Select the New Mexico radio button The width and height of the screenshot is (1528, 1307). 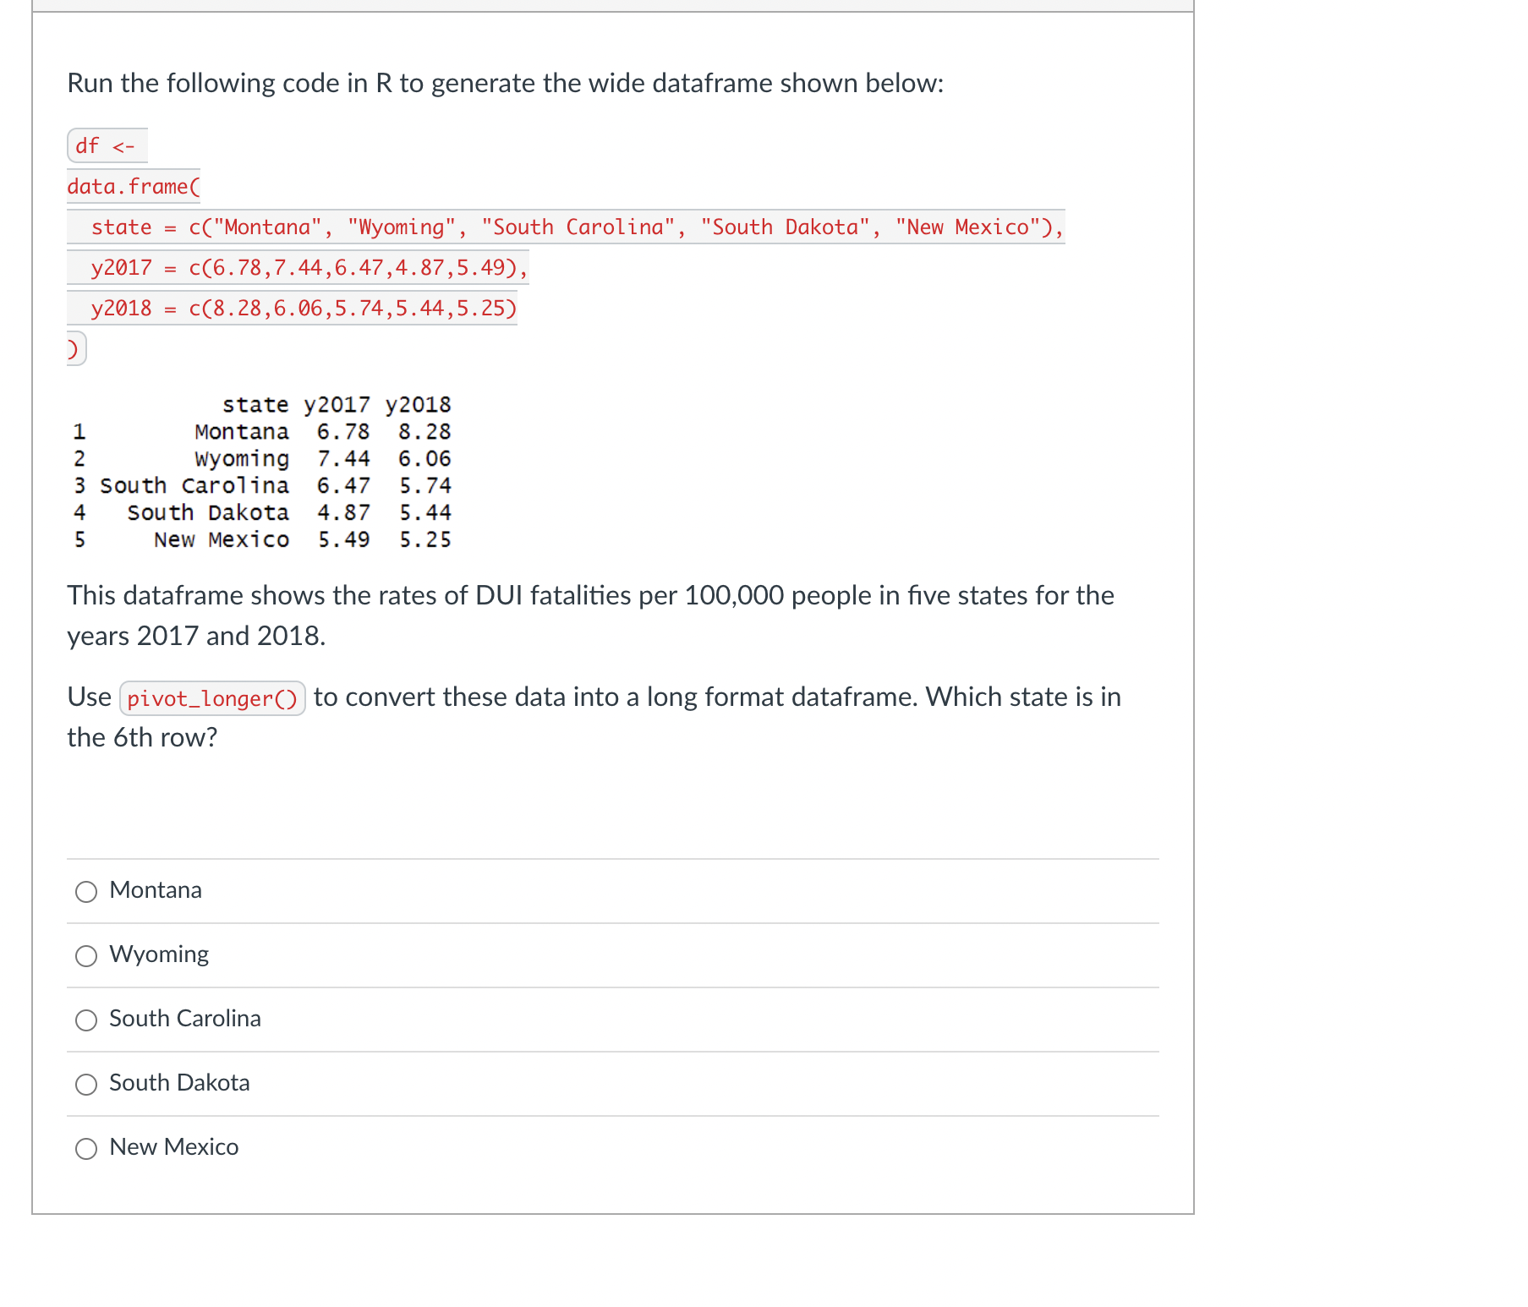coord(85,1149)
